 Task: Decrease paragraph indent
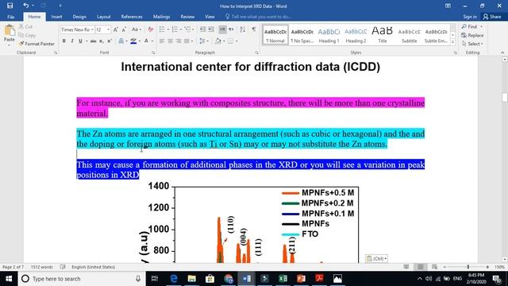coord(203,29)
